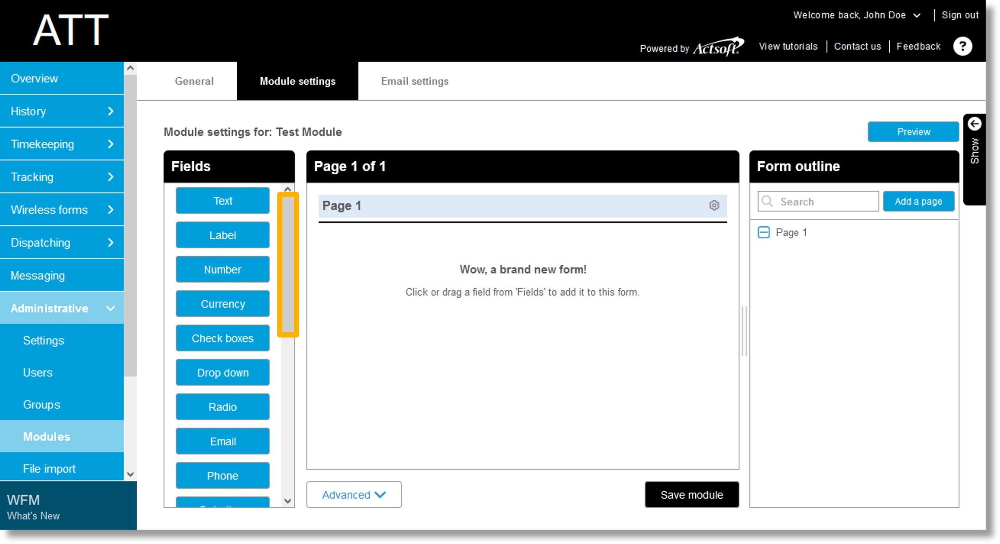Add a Phone field
Image resolution: width=1000 pixels, height=544 pixels.
(223, 476)
